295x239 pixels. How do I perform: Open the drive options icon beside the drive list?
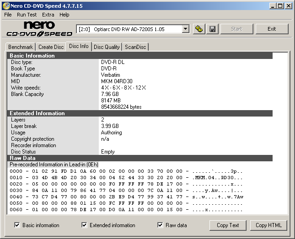point(198,29)
